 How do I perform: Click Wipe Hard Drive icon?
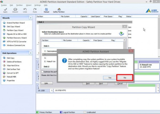point(4,65)
